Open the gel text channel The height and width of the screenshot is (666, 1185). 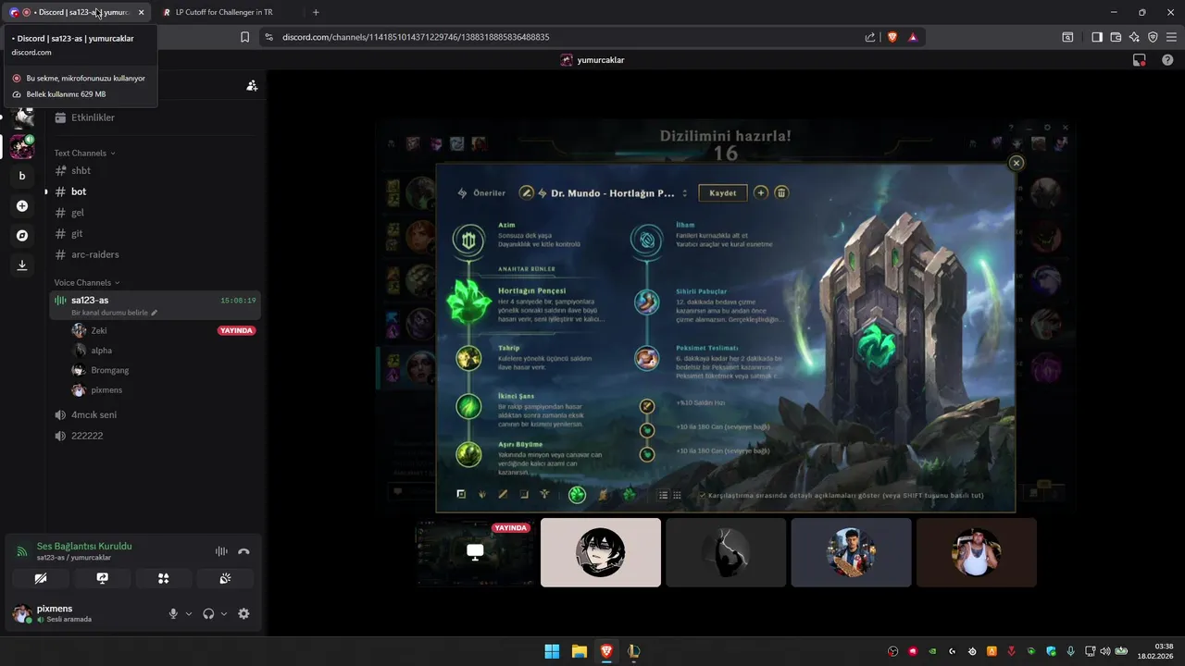point(155,213)
